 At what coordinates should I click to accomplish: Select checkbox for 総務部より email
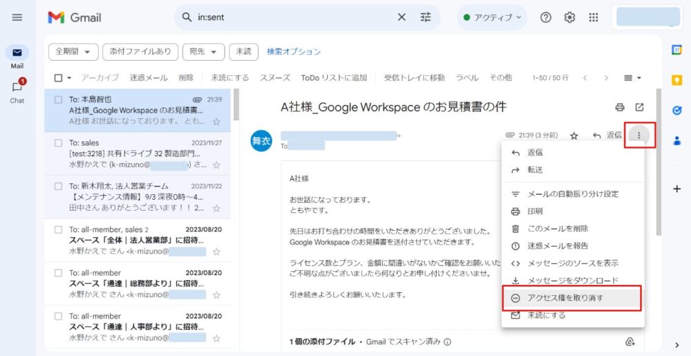58,273
